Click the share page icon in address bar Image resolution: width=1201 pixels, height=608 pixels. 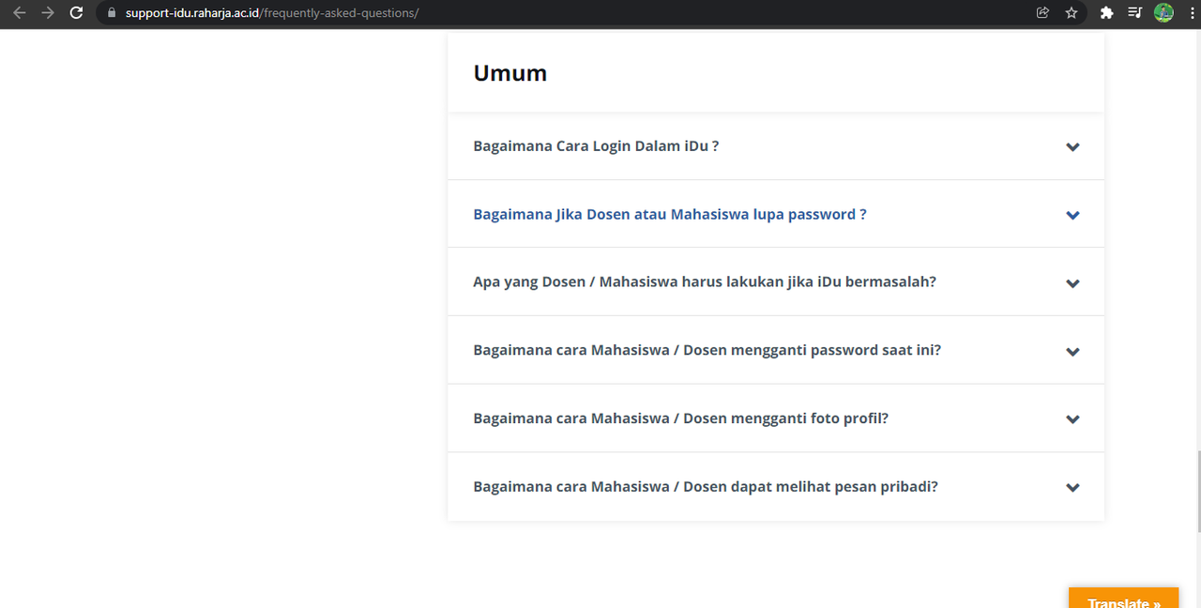pyautogui.click(x=1042, y=13)
